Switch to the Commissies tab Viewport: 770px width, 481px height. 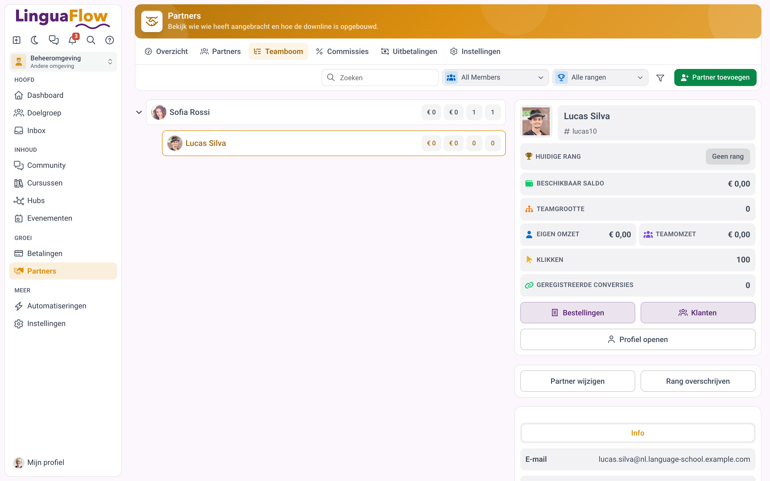(x=342, y=51)
